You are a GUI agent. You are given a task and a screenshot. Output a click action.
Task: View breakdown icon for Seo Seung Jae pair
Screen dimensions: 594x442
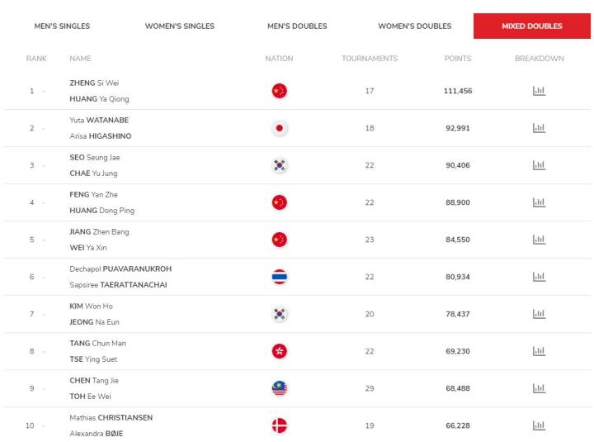539,165
